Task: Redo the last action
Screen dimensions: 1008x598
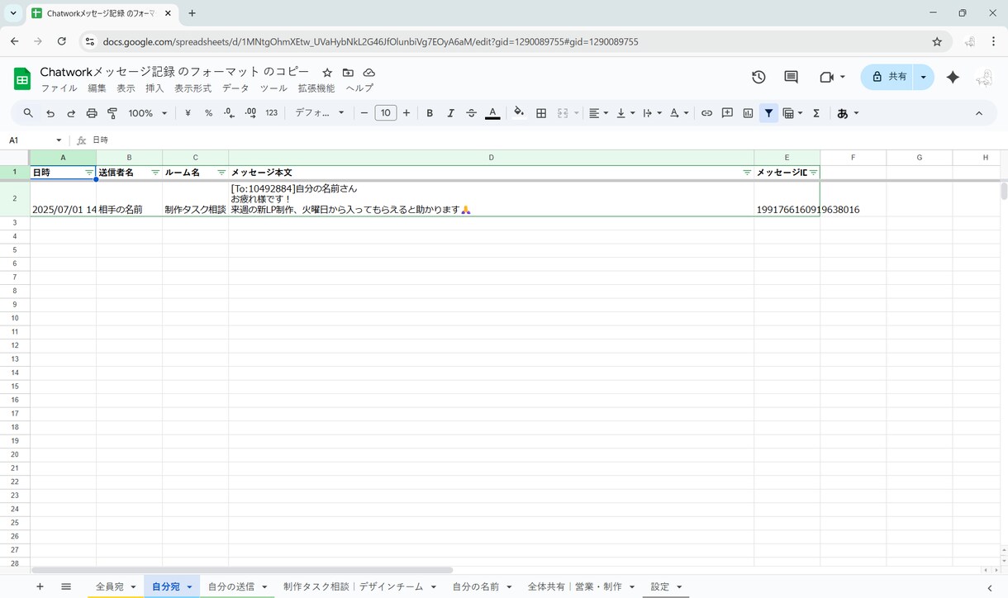Action: pos(71,113)
